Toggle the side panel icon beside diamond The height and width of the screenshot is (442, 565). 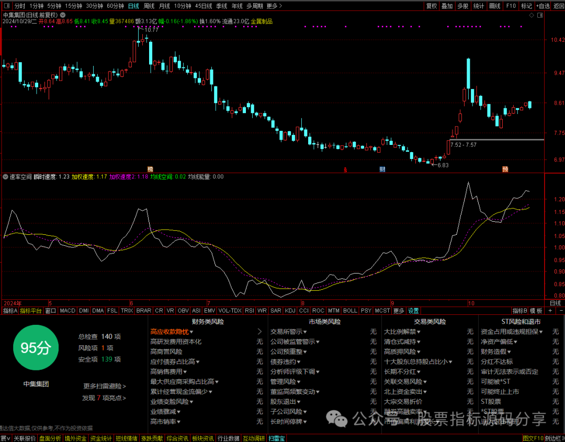click(x=540, y=15)
